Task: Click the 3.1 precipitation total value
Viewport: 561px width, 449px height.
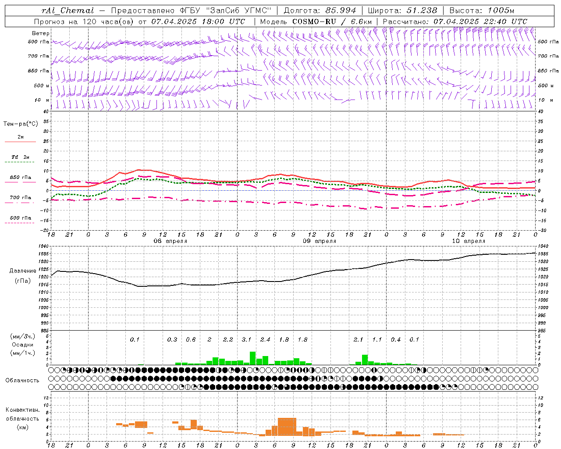Action: (x=246, y=339)
